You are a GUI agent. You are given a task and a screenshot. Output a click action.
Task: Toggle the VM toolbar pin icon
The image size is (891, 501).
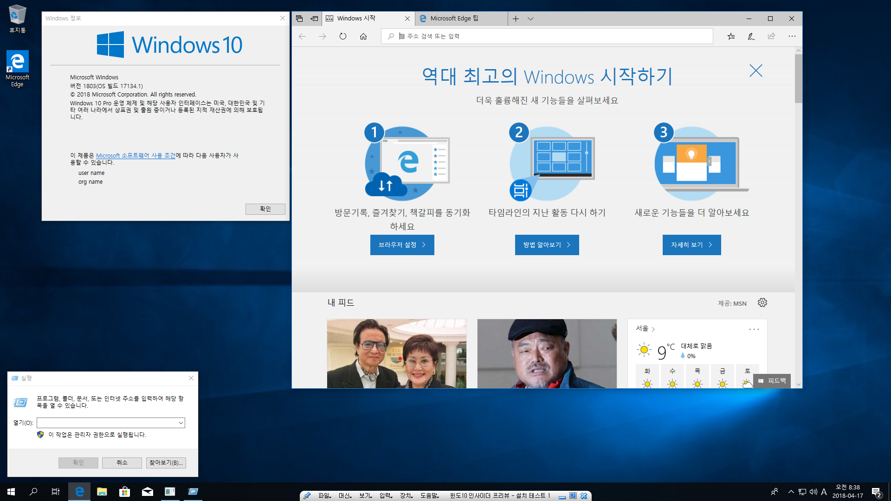click(x=307, y=496)
